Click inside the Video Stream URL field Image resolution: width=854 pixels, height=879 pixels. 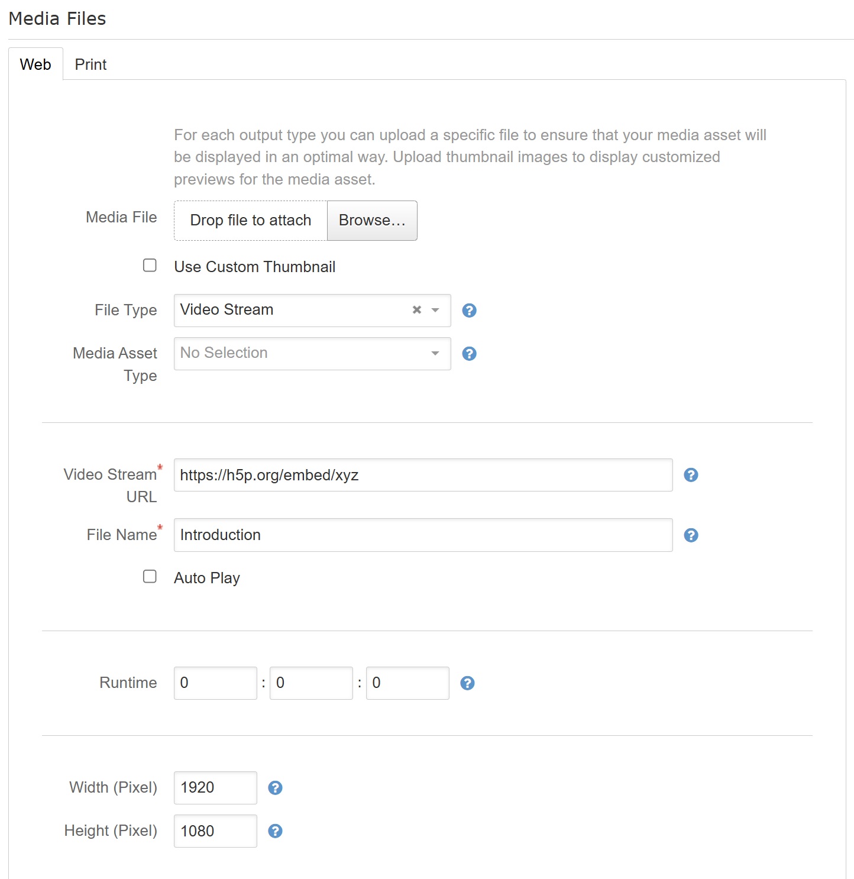tap(422, 474)
